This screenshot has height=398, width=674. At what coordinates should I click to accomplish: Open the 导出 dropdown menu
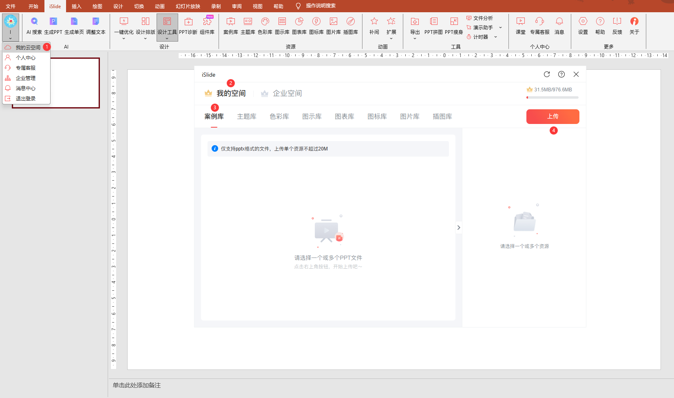click(415, 38)
